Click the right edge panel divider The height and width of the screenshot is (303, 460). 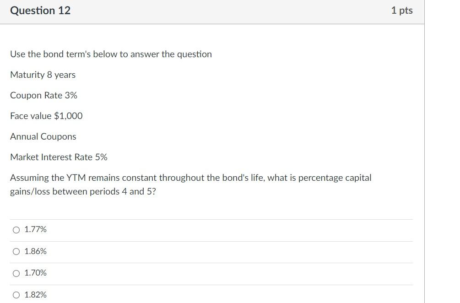(424, 151)
